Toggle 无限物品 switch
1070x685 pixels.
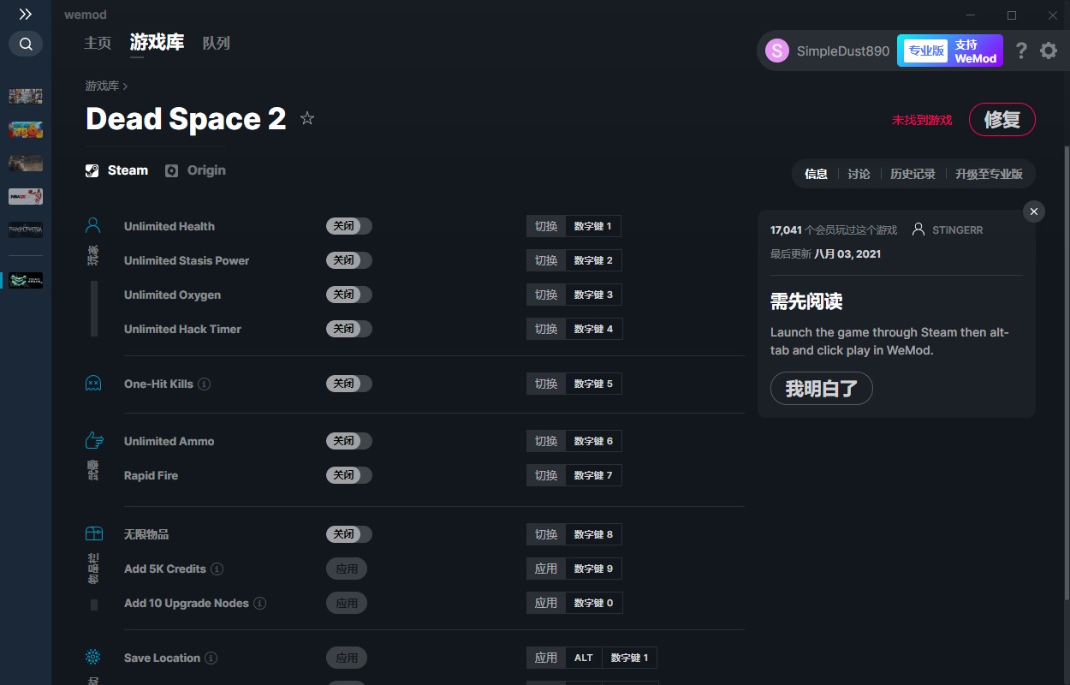348,534
